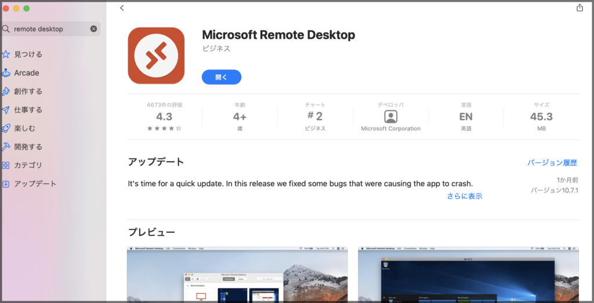Screen dimensions: 594x303
Task: Go to the Arcade sidebar section
Action: pyautogui.click(x=27, y=72)
